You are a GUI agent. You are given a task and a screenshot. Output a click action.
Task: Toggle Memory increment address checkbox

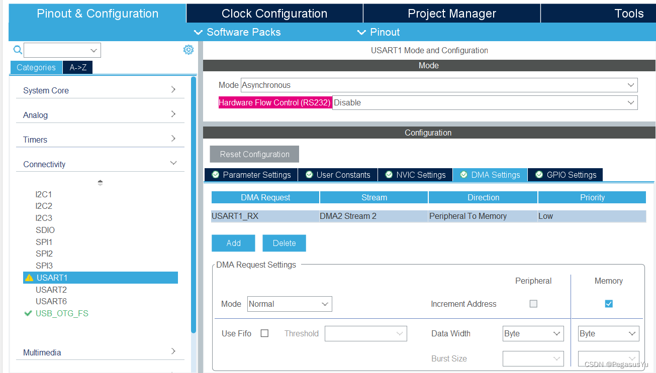[x=609, y=304]
